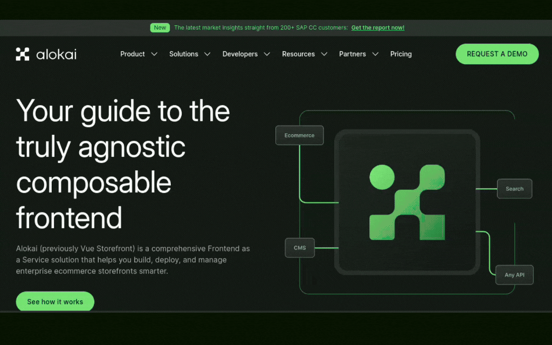
Task: Expand the Solutions dropdown chevron
Action: (x=208, y=54)
